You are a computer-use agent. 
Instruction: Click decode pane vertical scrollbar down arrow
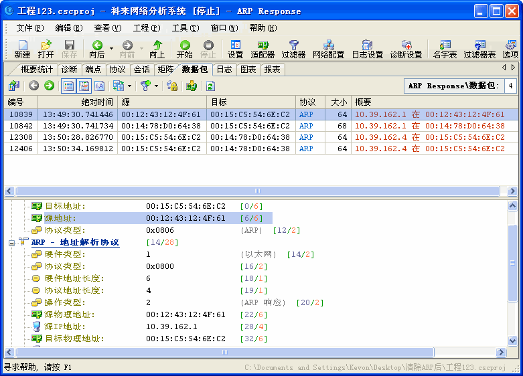(513, 341)
